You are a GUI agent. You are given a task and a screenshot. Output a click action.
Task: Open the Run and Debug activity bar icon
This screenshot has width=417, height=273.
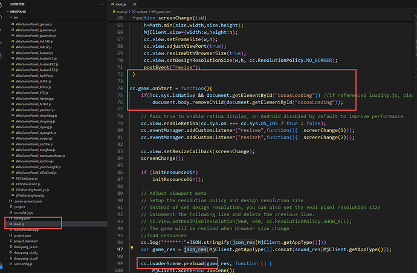point(1,43)
